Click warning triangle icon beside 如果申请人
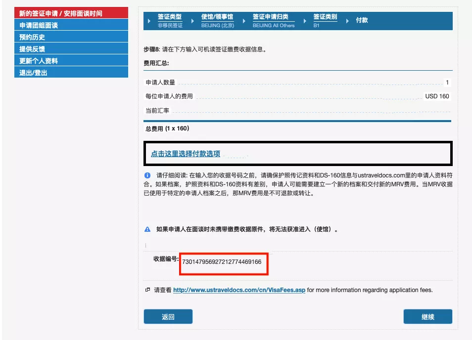472x340 pixels. click(x=147, y=229)
